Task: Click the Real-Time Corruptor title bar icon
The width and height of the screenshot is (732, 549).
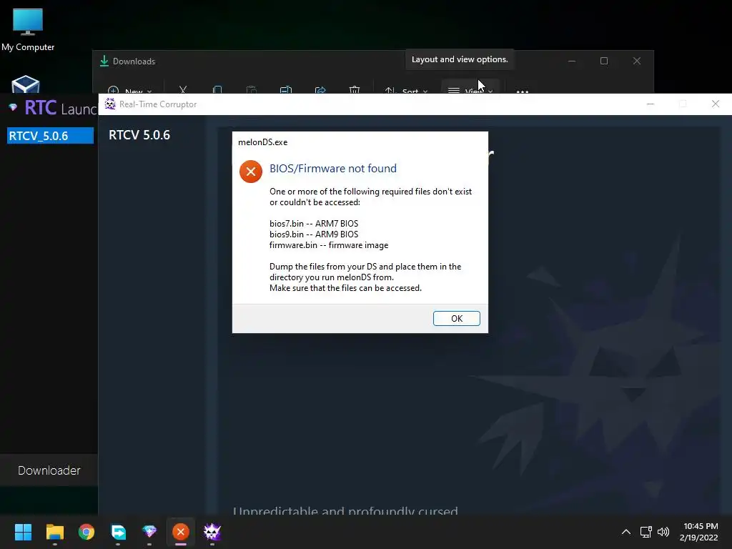Action: [x=110, y=104]
